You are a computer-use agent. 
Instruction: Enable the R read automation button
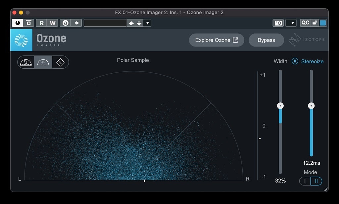[41, 23]
